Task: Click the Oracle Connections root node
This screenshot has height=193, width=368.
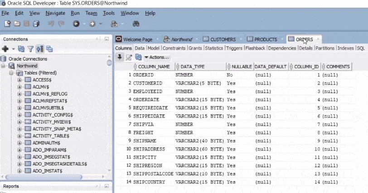Action: pyautogui.click(x=28, y=59)
